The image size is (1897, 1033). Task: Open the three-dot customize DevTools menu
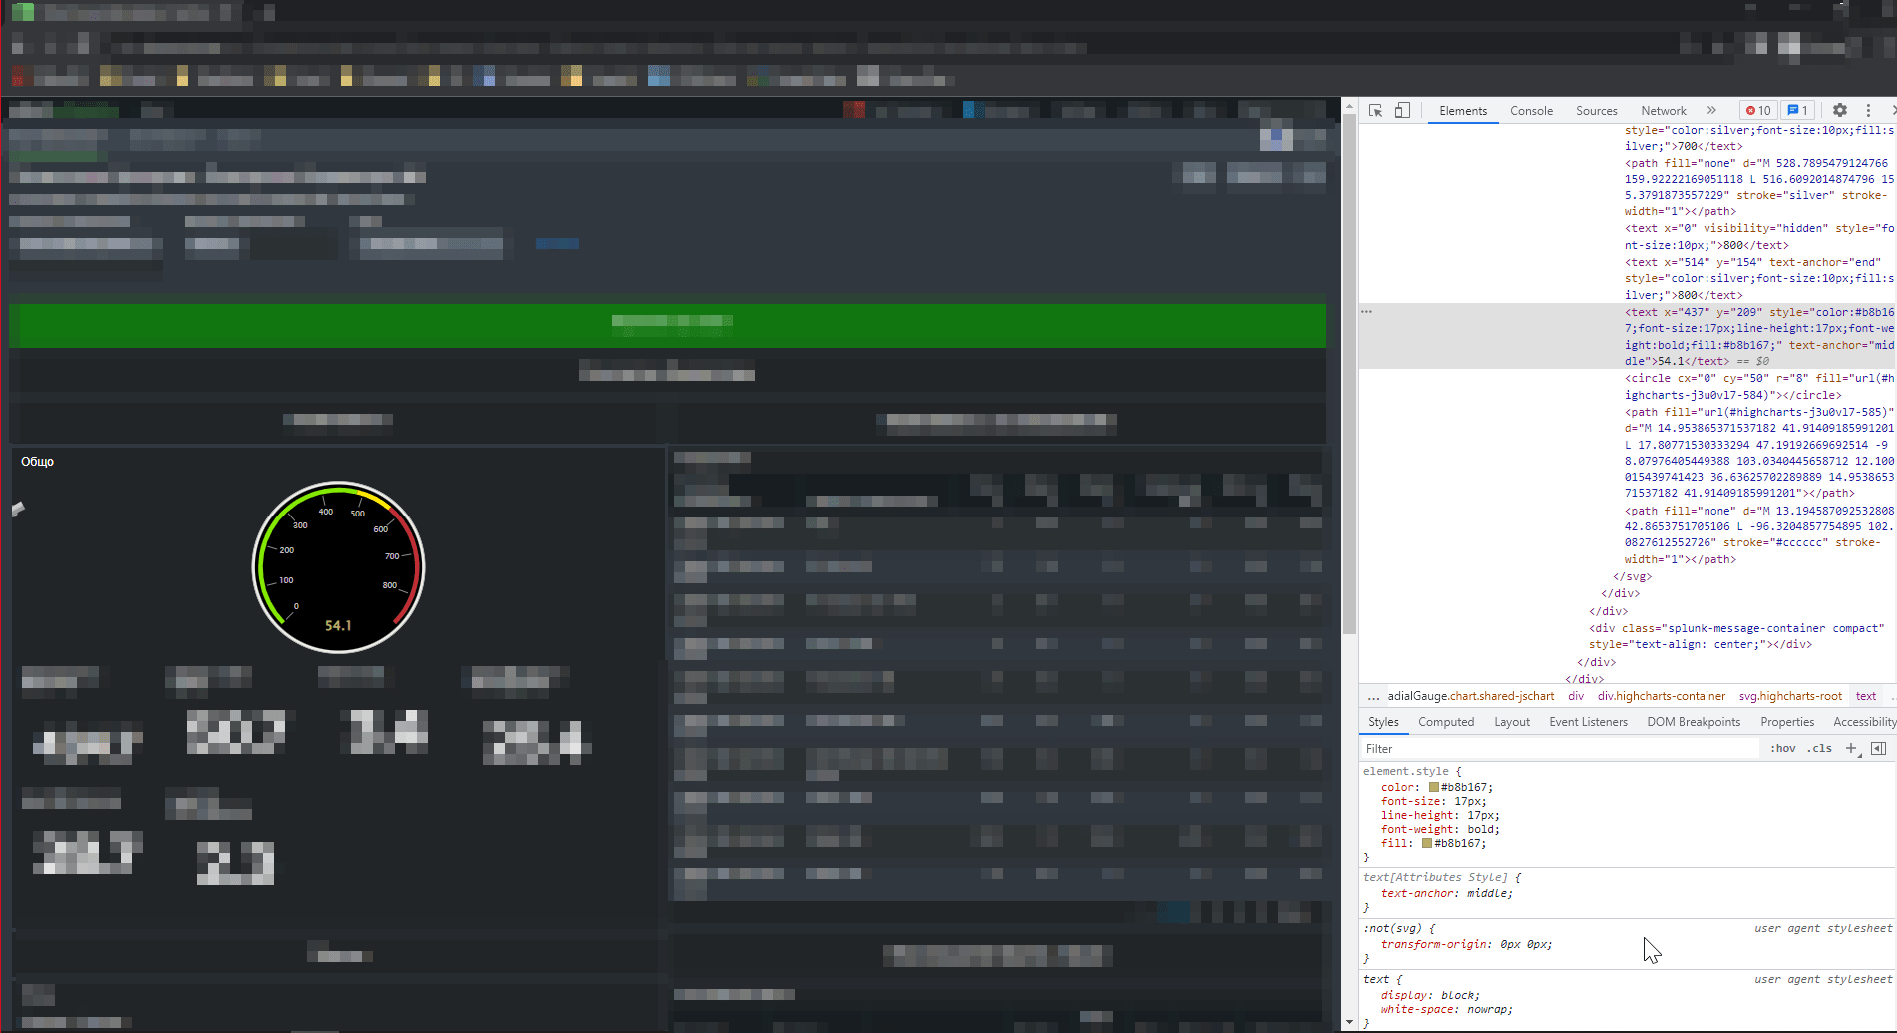pyautogui.click(x=1869, y=110)
